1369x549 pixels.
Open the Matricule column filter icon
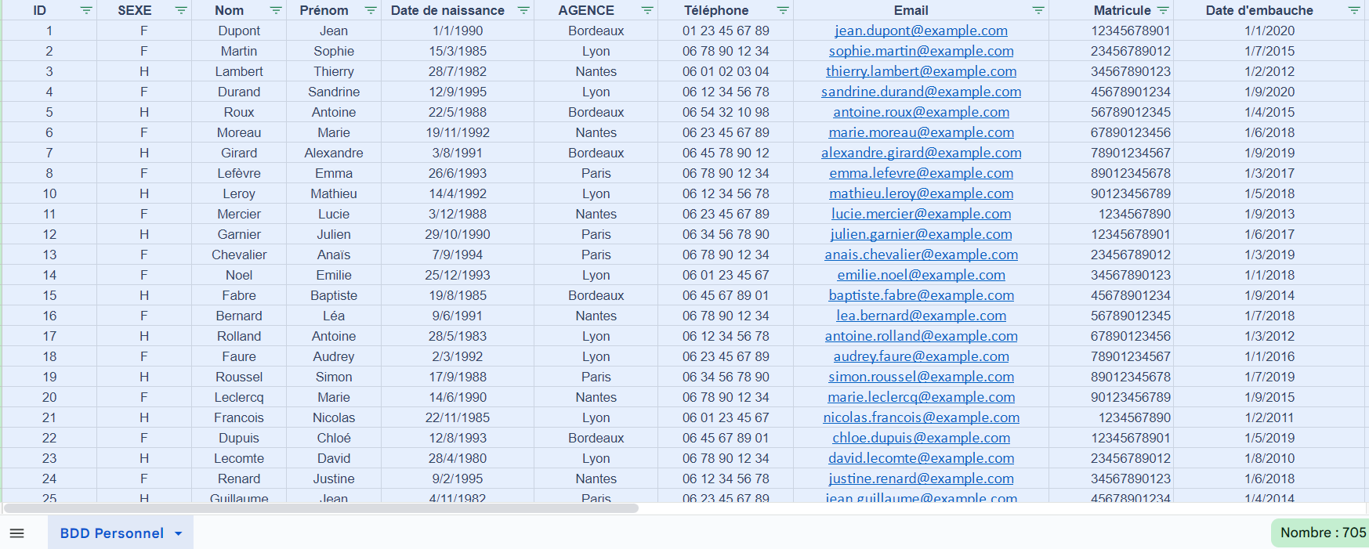[x=1163, y=10]
